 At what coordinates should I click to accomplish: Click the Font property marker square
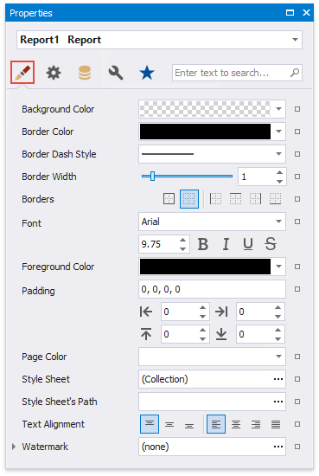[297, 222]
